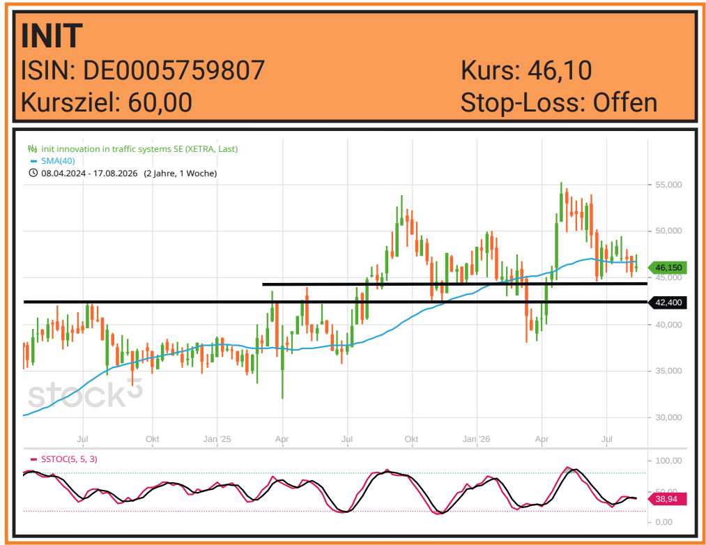Viewport: 706px width, 545px height.
Task: Click the 55,000 price axis label
Action: [x=668, y=185]
